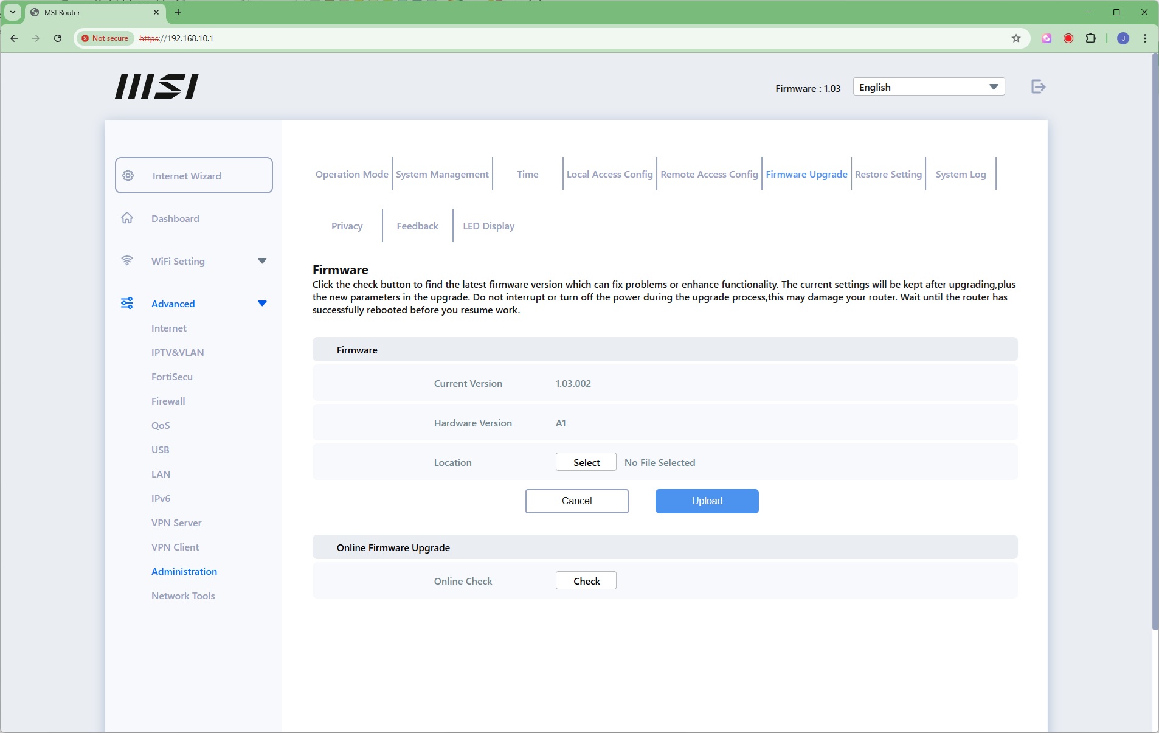The height and width of the screenshot is (733, 1159).
Task: Go to the LED Display tab
Action: pos(488,226)
